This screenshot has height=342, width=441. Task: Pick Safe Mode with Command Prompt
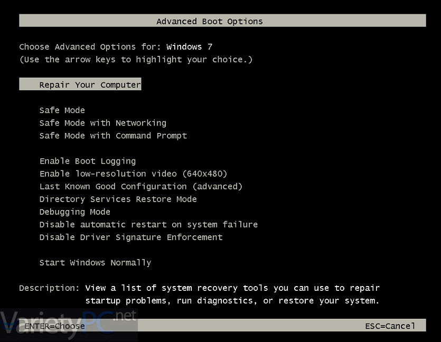coord(113,136)
